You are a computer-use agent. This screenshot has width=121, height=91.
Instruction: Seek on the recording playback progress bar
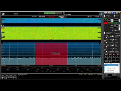tap(55, 78)
